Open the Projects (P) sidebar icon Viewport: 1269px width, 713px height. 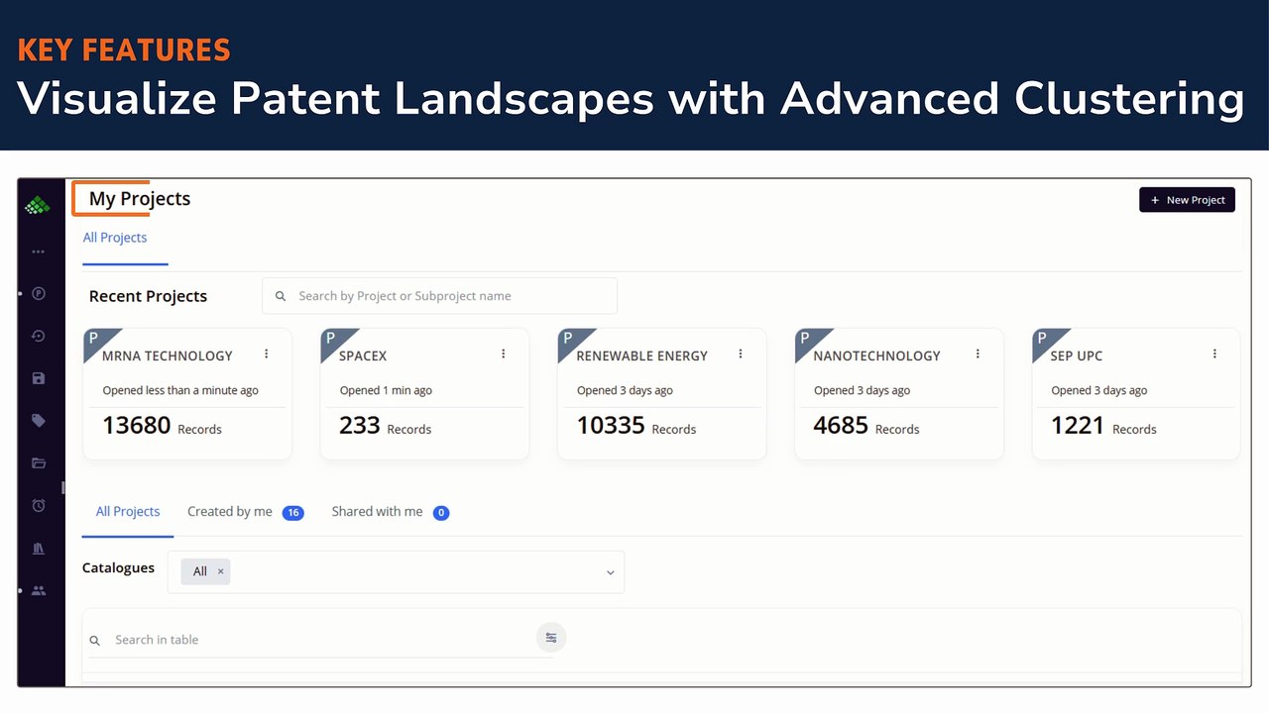coord(39,293)
